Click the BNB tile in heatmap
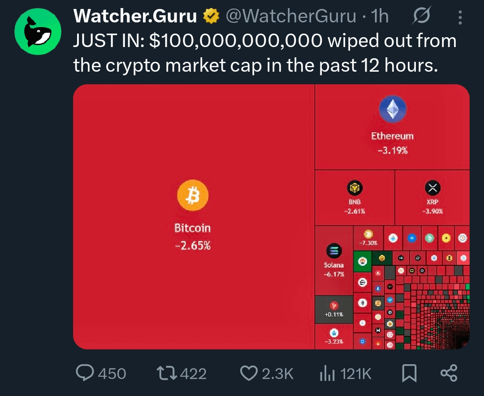 tap(354, 197)
